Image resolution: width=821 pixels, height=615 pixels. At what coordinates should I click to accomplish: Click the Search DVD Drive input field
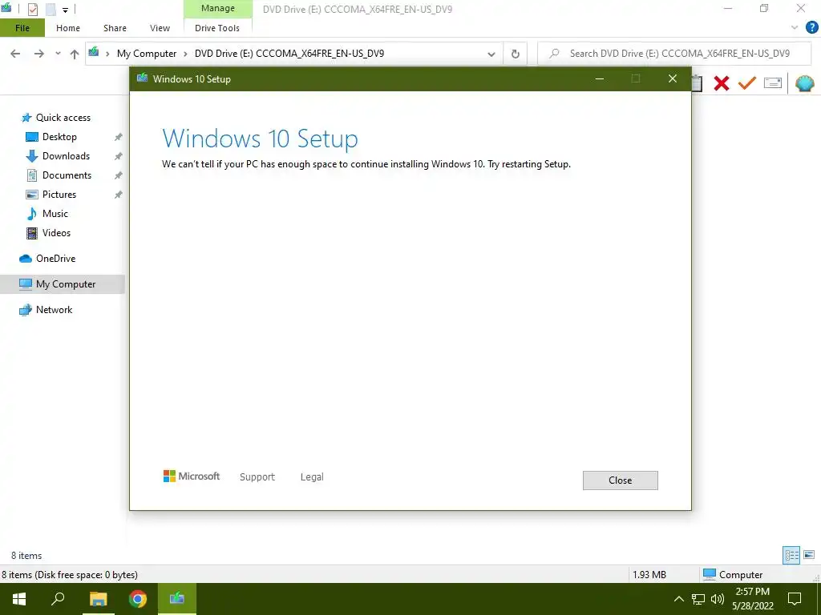(x=674, y=54)
